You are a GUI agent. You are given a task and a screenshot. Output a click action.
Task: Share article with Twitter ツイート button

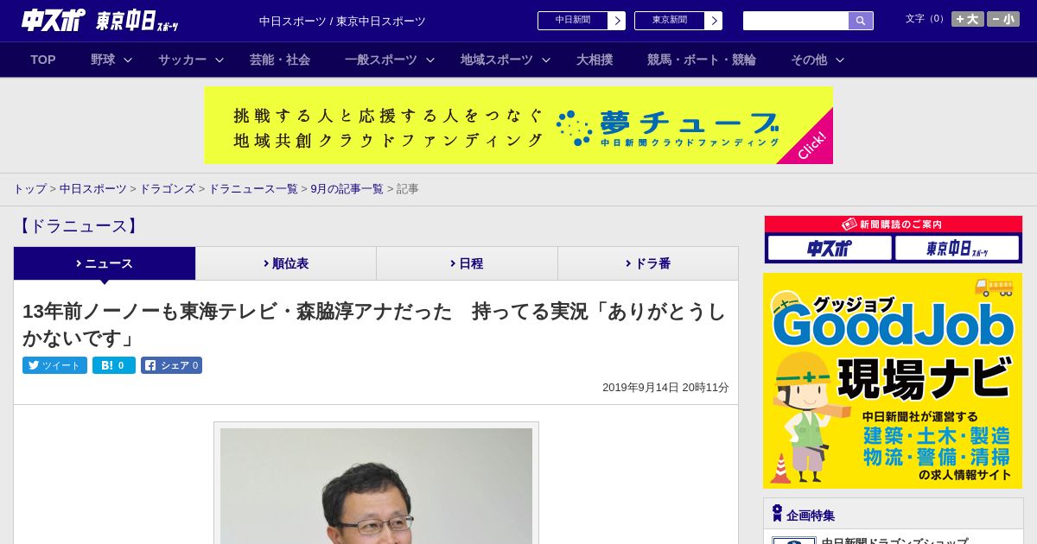54,365
